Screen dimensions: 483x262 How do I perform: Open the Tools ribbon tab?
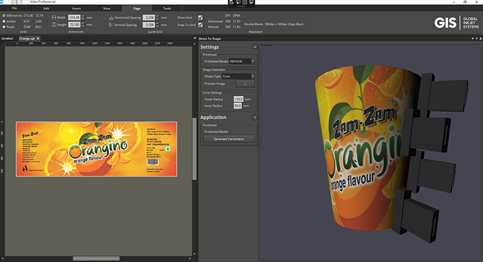tap(167, 9)
